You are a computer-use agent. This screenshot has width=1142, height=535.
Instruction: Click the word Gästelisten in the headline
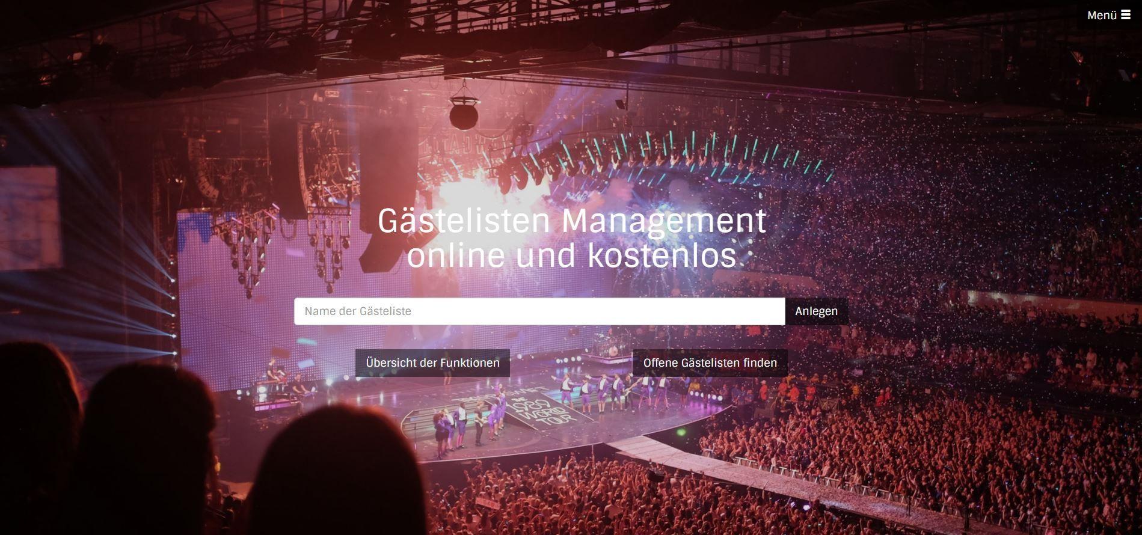coord(464,221)
